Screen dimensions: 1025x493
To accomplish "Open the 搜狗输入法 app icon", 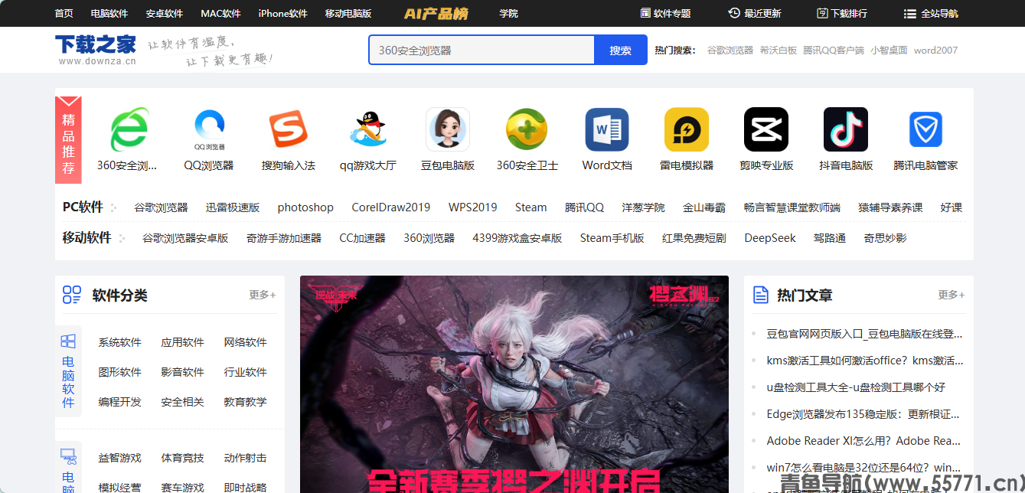I will 289,129.
